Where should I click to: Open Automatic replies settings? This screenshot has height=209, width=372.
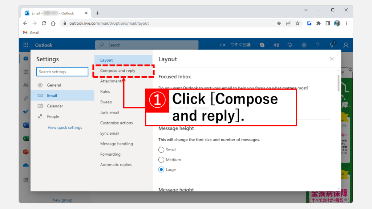pos(124,164)
